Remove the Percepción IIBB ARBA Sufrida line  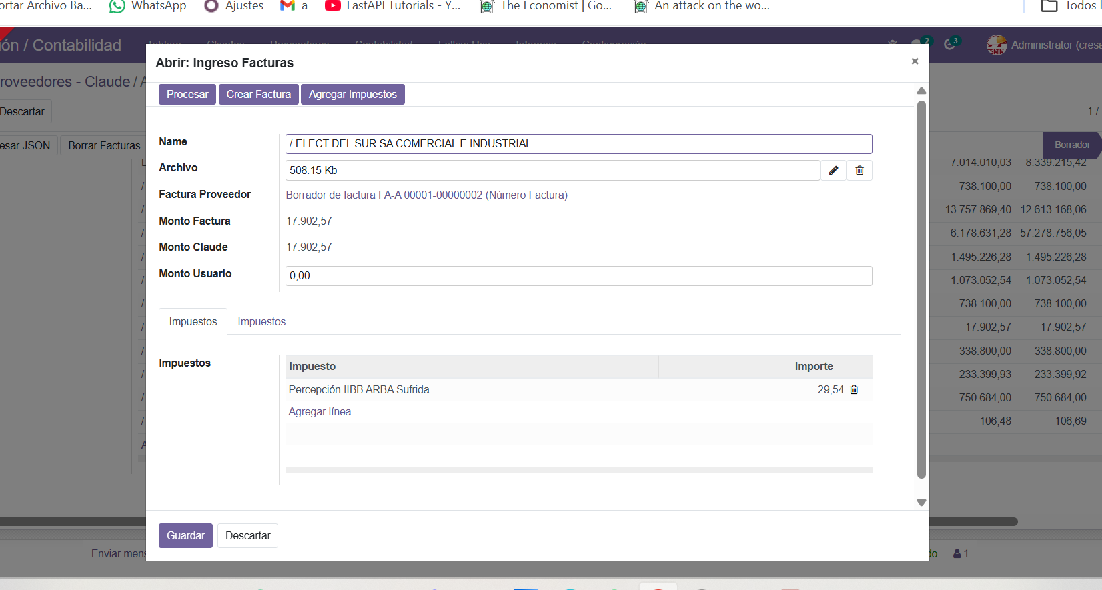(854, 390)
